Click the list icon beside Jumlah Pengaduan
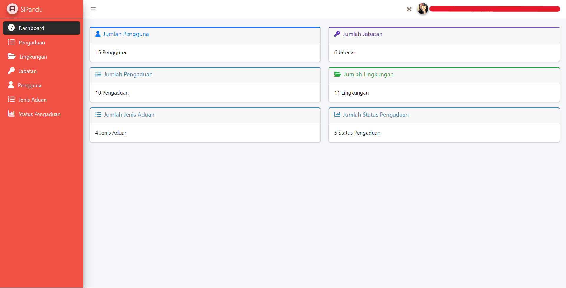This screenshot has width=566, height=288. click(x=98, y=74)
